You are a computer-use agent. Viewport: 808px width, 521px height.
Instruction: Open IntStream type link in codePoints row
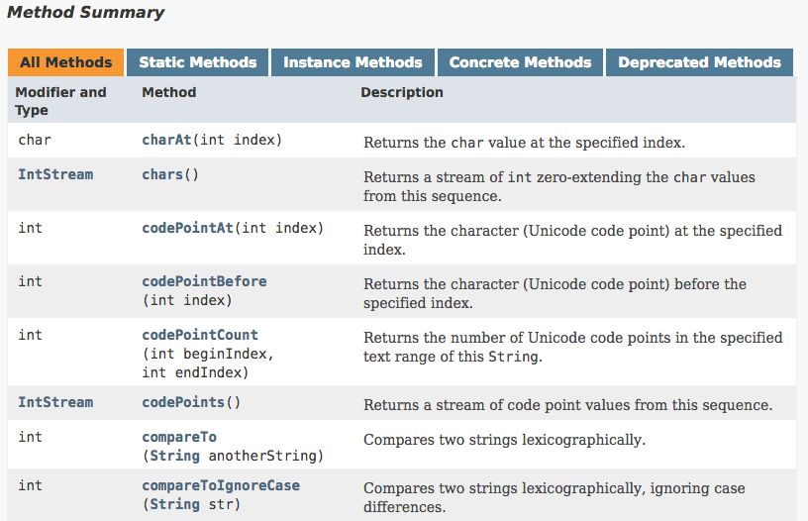55,402
